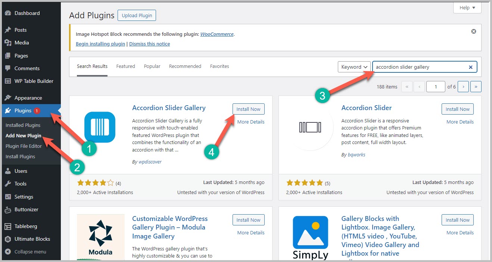Click the Appearance paintbrush icon
This screenshot has width=492, height=262.
[x=8, y=98]
